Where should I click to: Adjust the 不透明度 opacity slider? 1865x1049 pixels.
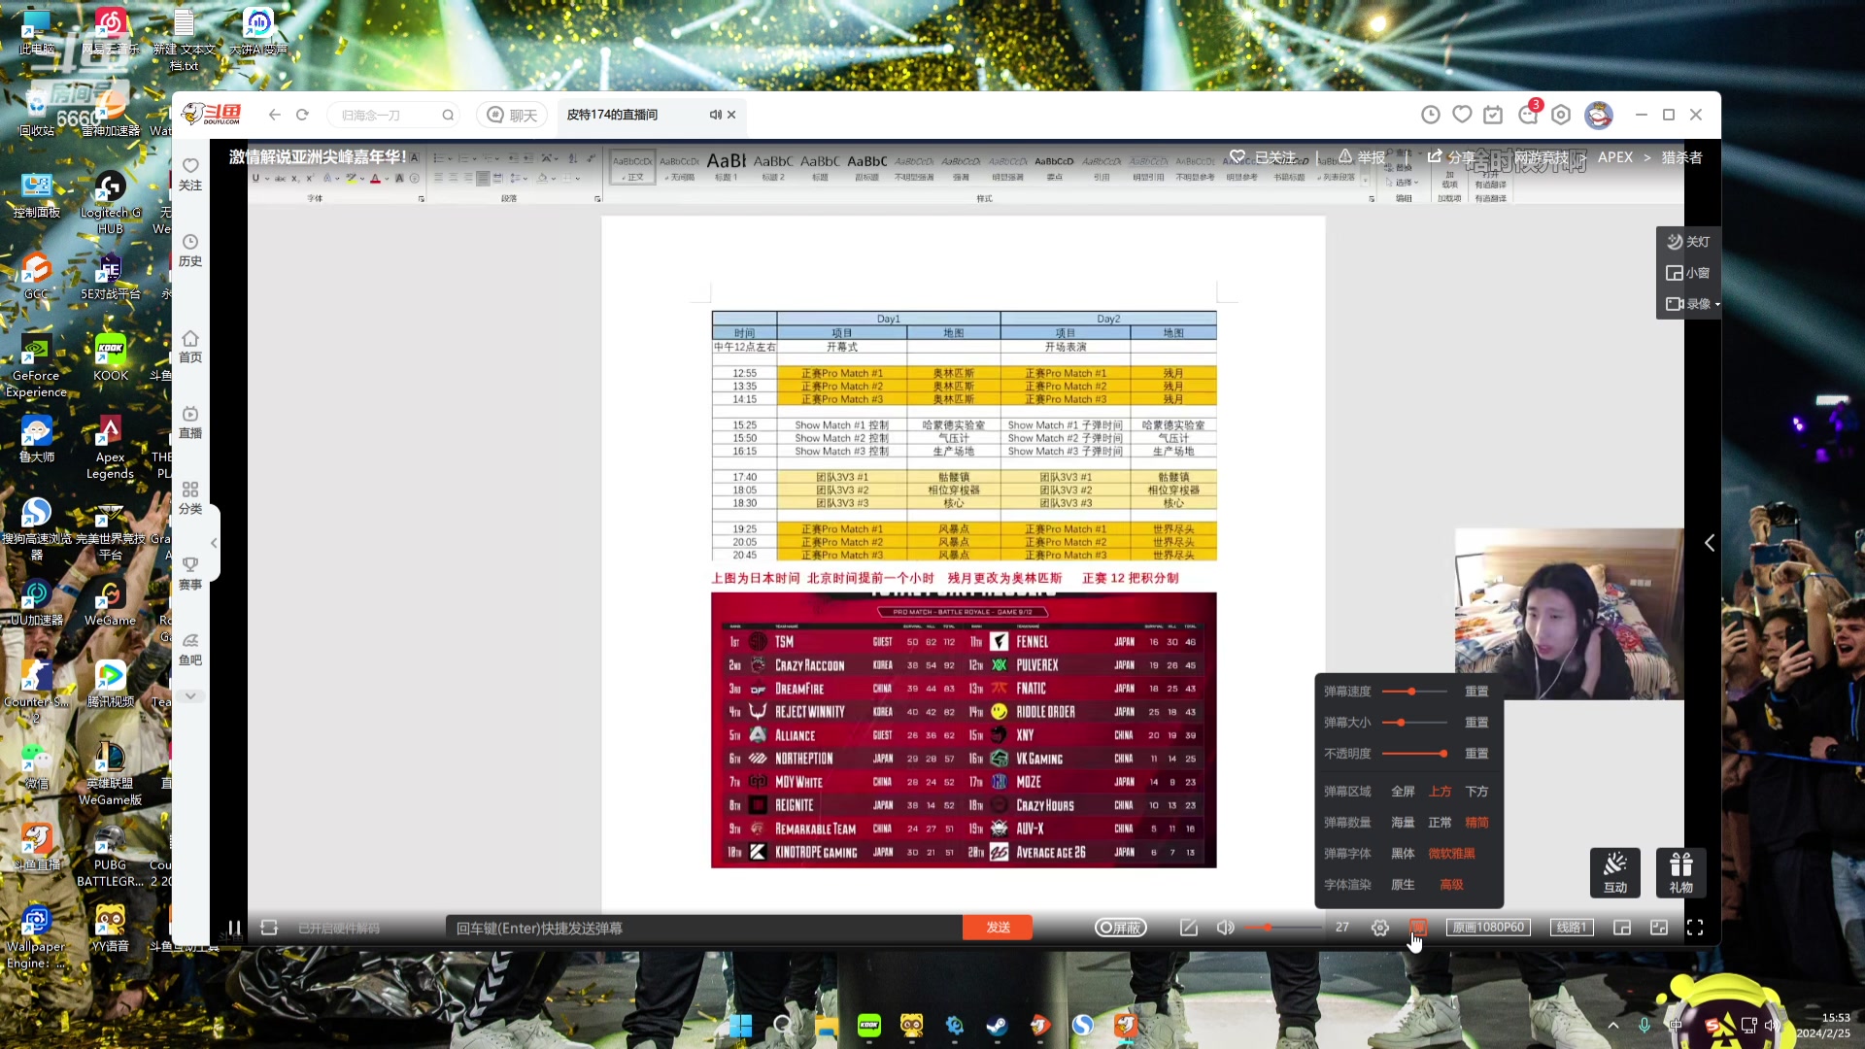[1415, 754]
